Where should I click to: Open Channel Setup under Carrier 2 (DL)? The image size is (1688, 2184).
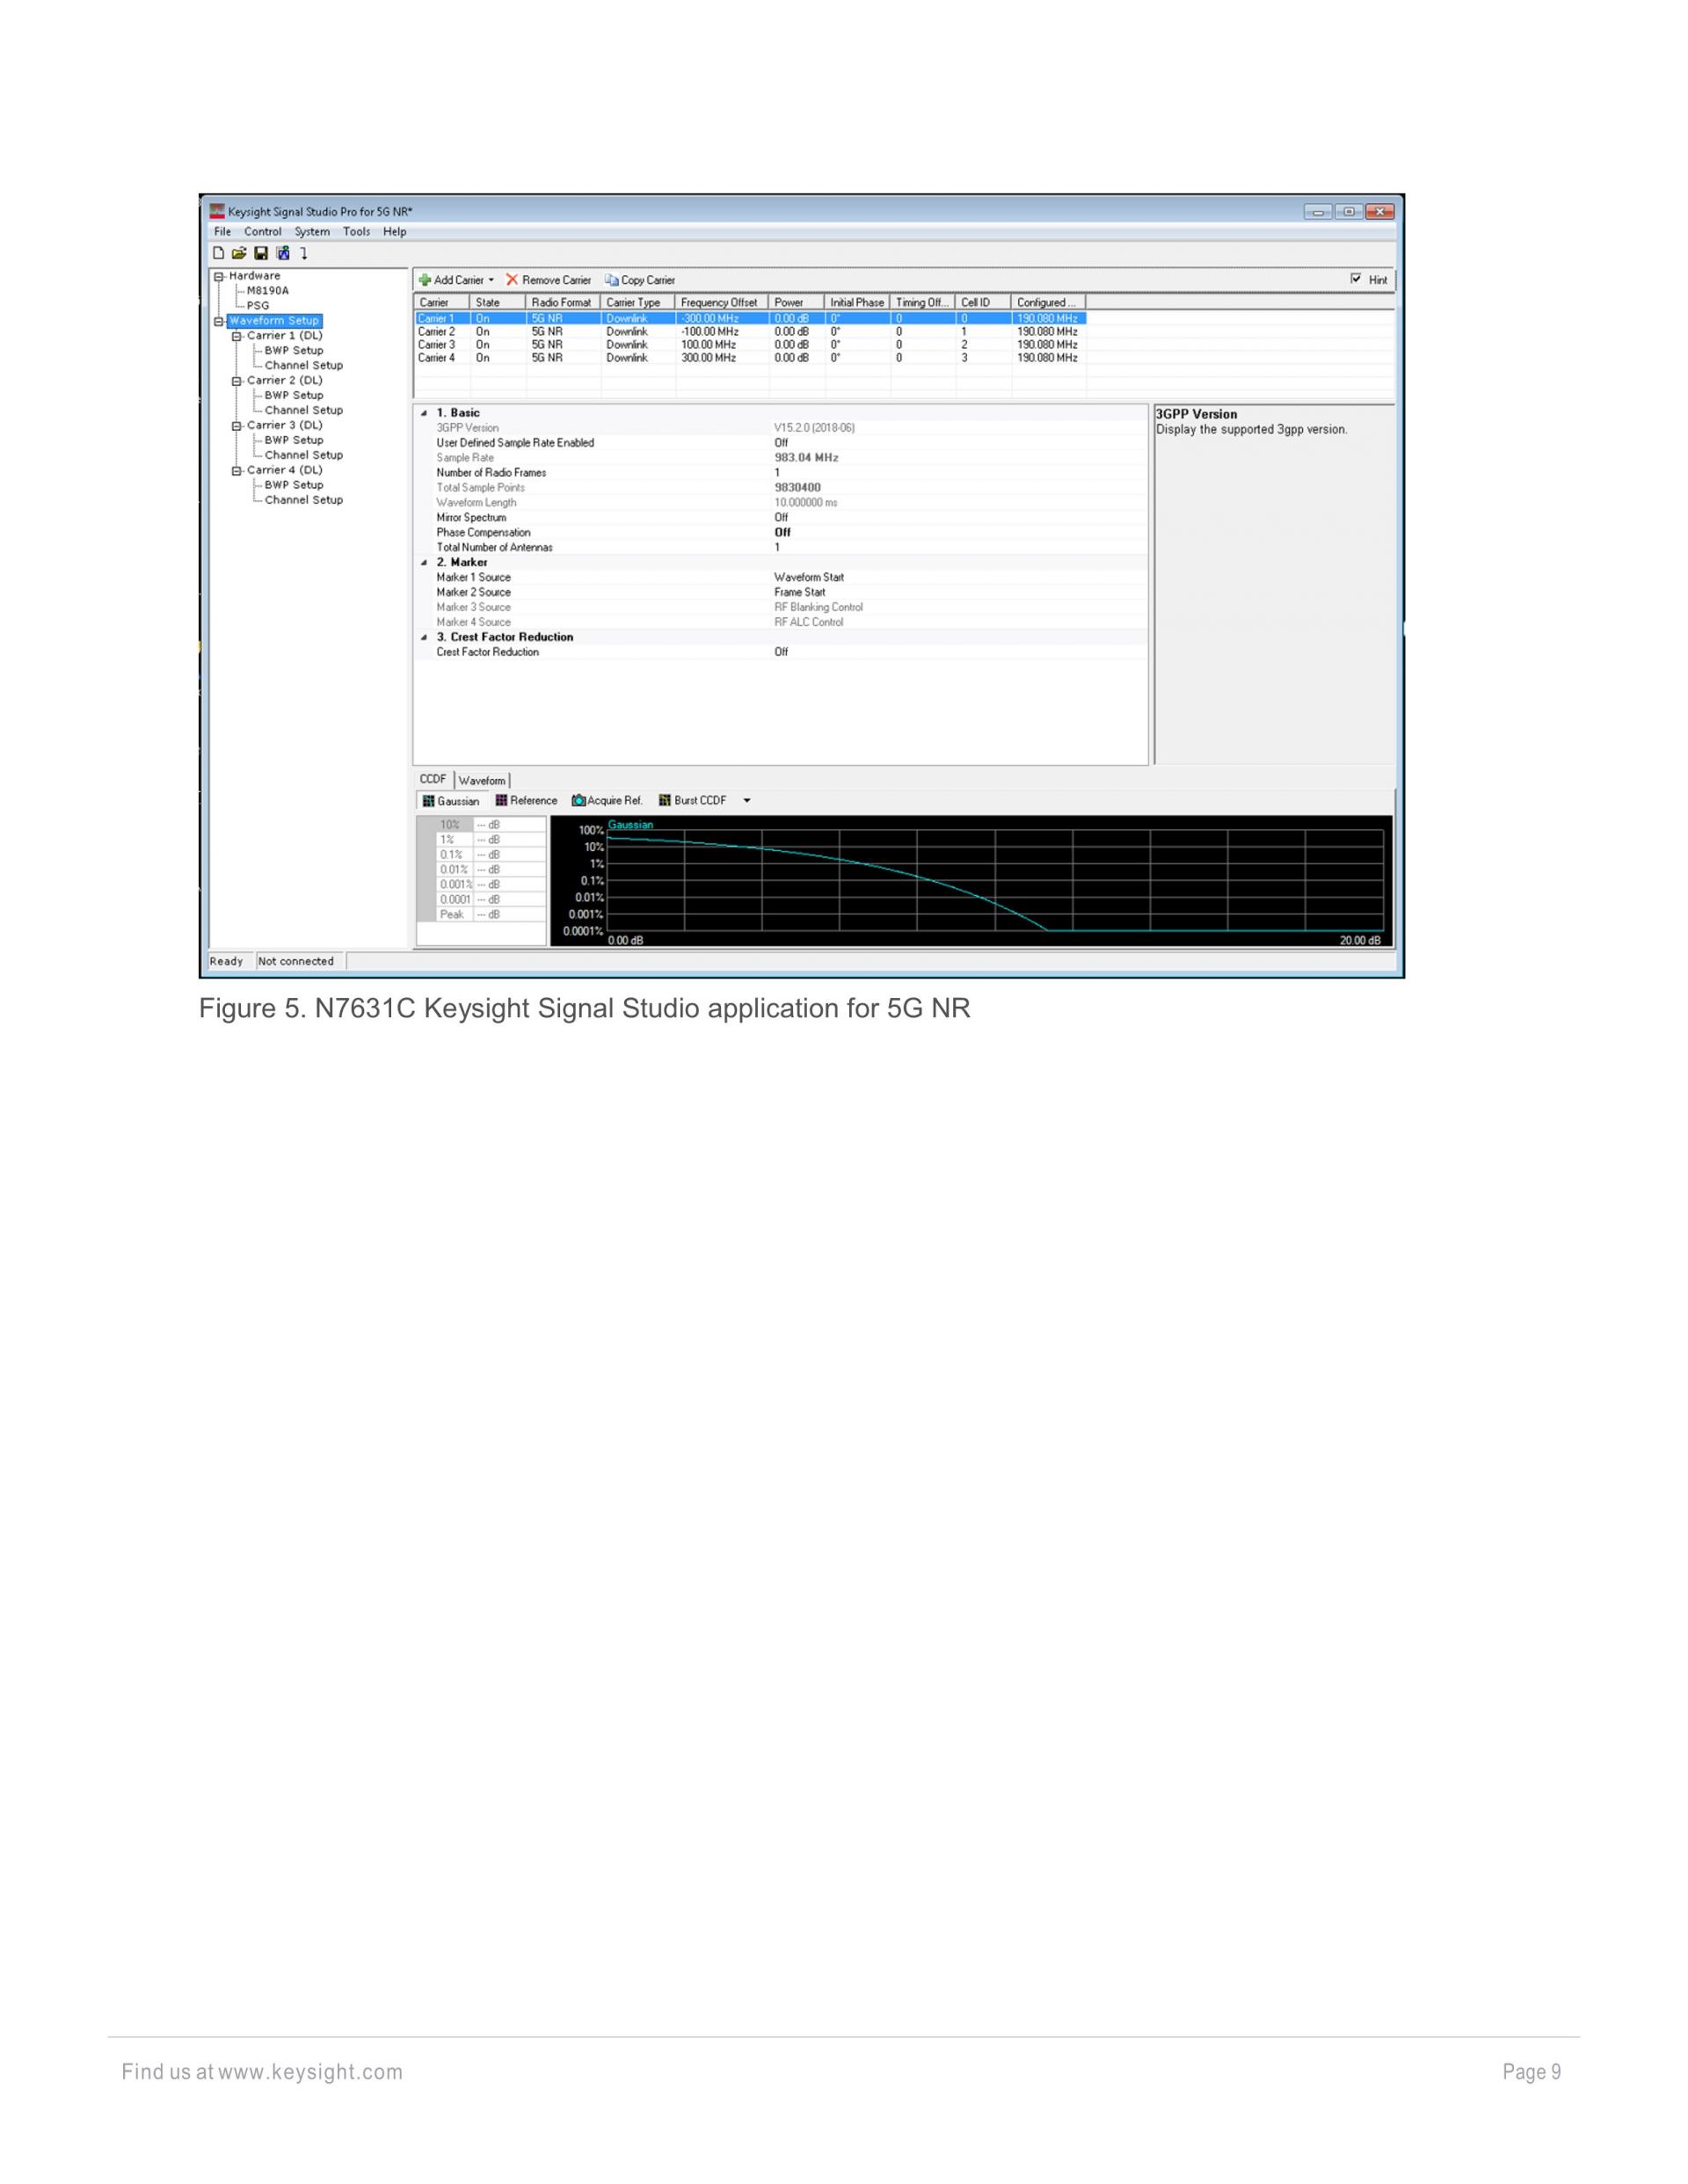click(x=303, y=410)
